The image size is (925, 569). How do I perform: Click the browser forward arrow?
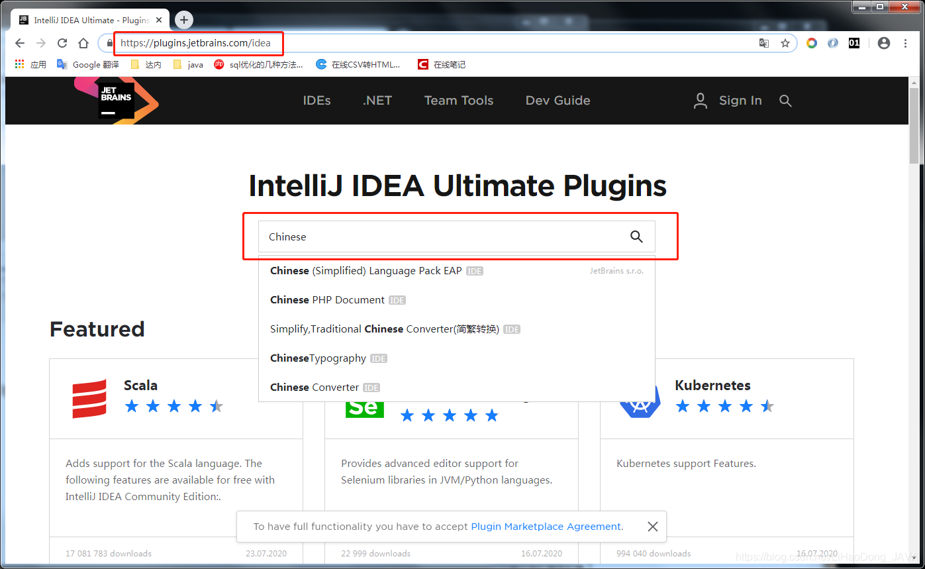coord(41,43)
